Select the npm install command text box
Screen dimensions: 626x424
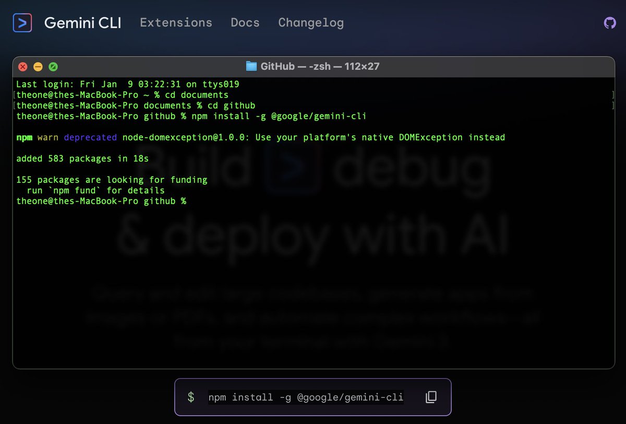point(306,397)
